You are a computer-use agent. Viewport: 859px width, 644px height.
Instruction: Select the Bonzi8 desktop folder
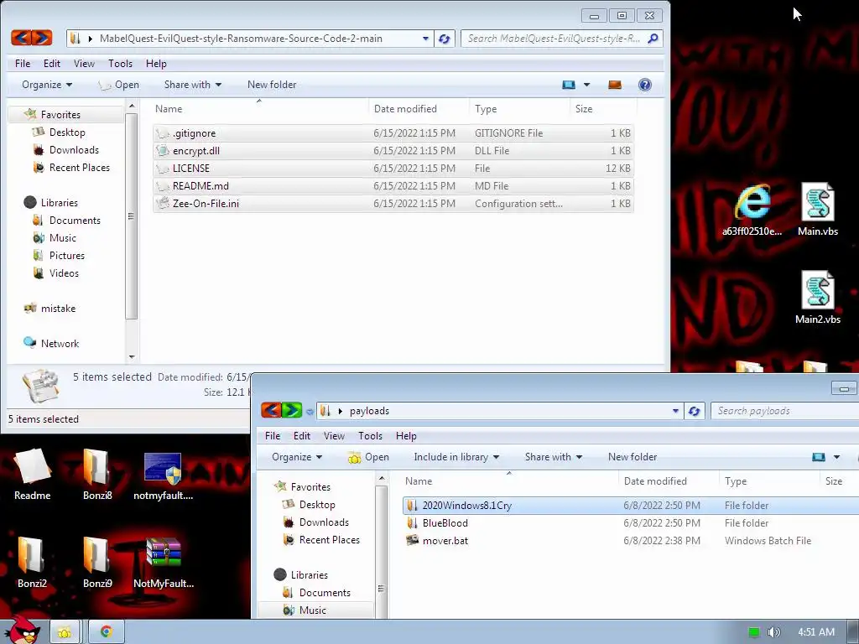point(97,475)
